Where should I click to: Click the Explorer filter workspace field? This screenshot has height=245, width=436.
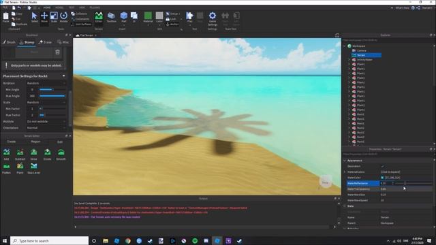pos(387,40)
